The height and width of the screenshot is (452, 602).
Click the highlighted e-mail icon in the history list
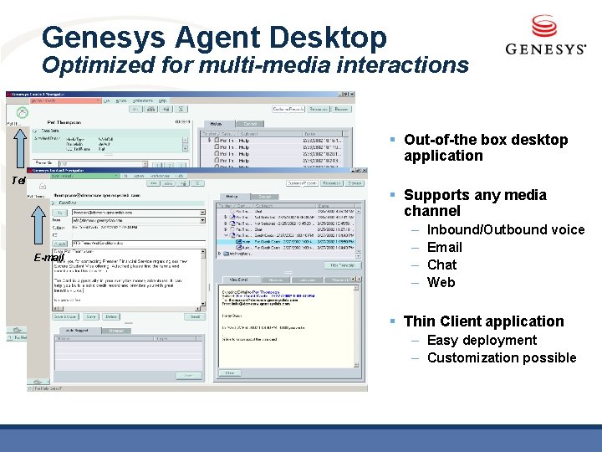(239, 242)
